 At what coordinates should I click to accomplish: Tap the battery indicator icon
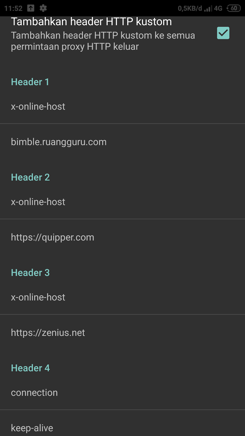click(x=234, y=8)
